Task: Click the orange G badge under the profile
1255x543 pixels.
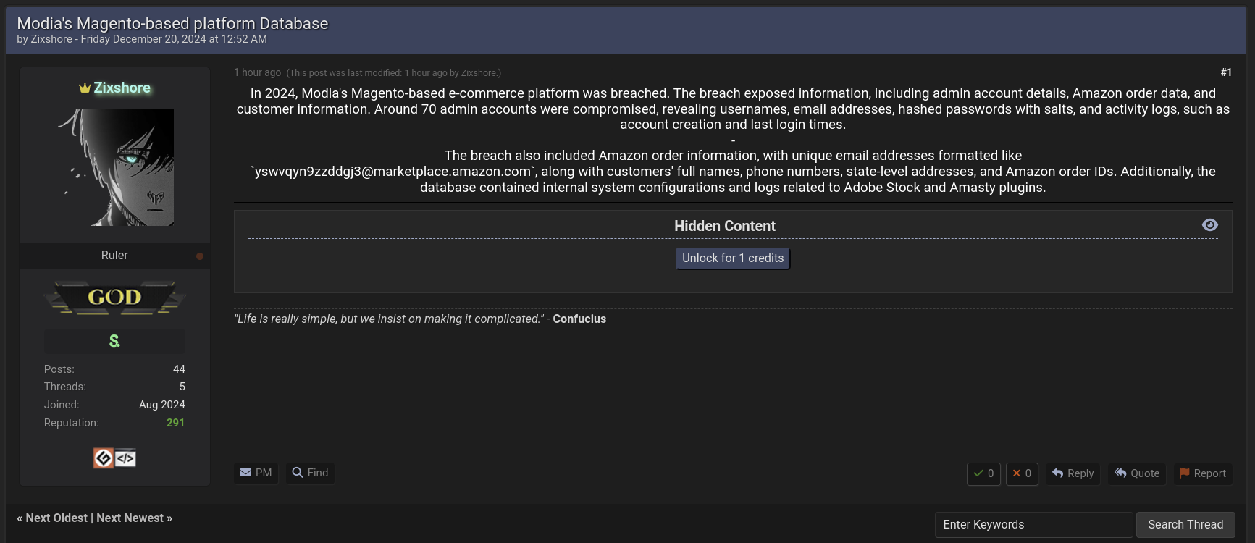Action: (104, 458)
